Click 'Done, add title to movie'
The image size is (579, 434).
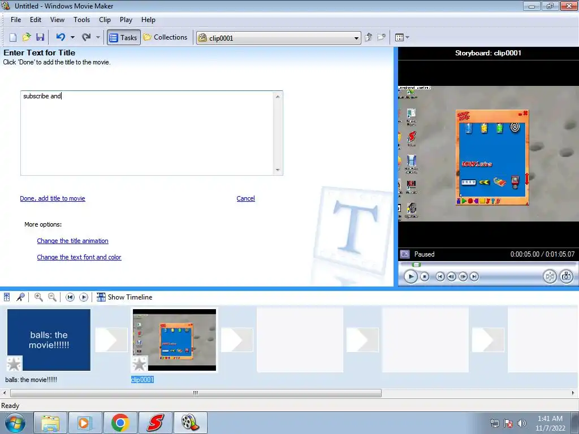point(53,198)
